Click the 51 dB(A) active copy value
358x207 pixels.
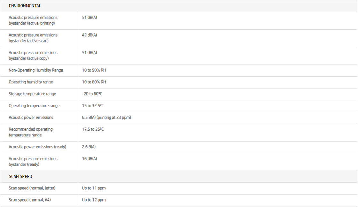tap(89, 52)
